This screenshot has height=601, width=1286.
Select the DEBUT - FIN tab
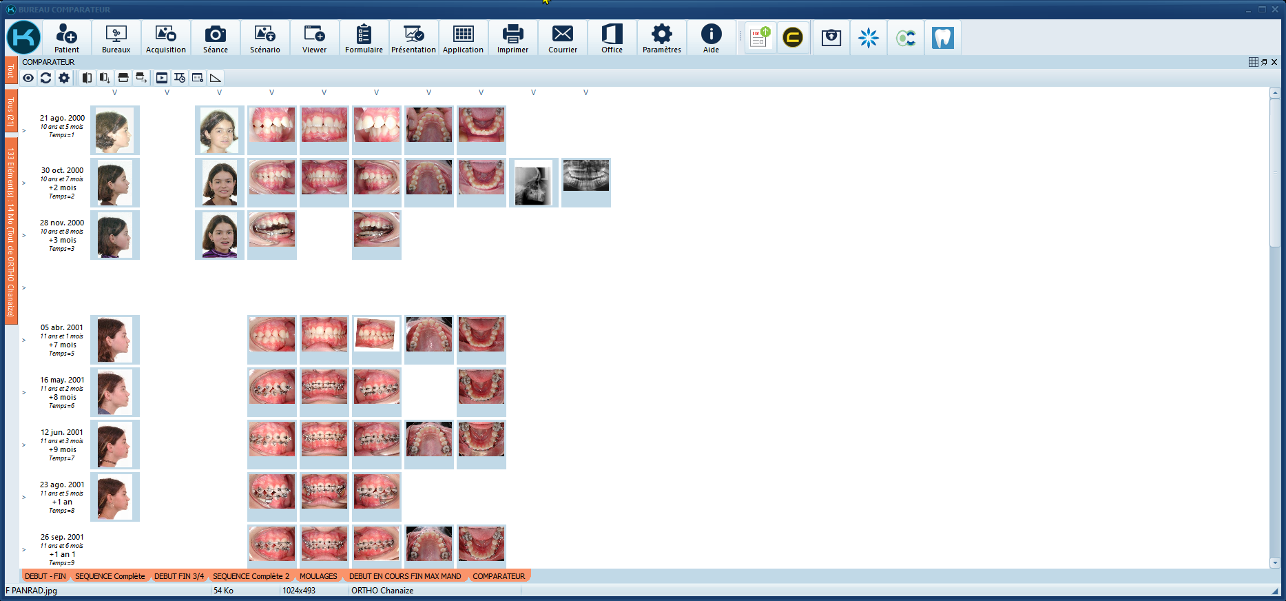[45, 576]
